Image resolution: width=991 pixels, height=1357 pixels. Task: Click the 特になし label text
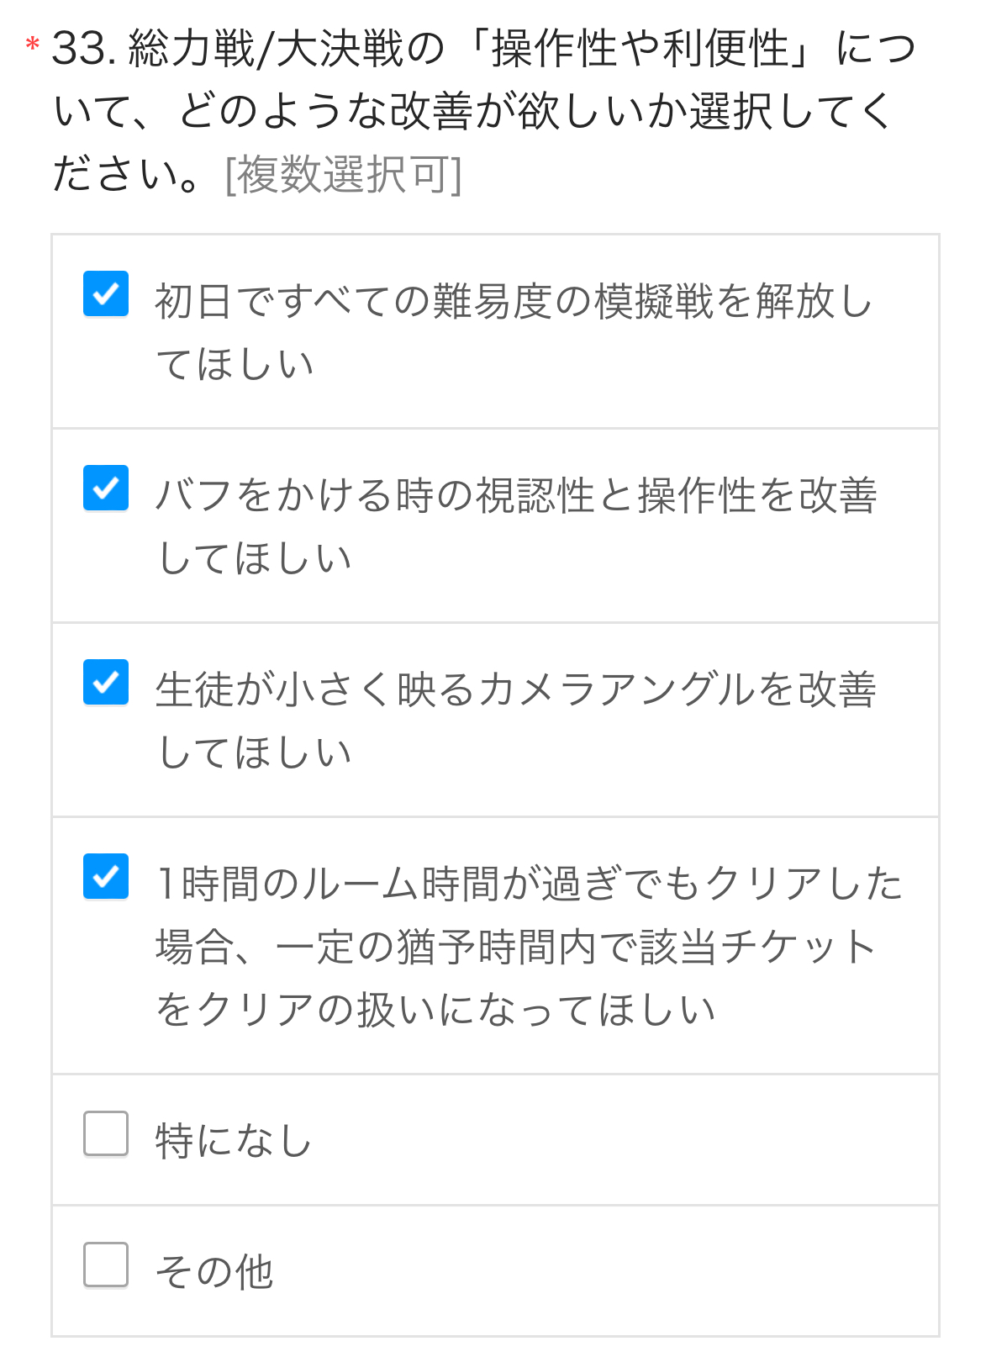click(234, 1141)
